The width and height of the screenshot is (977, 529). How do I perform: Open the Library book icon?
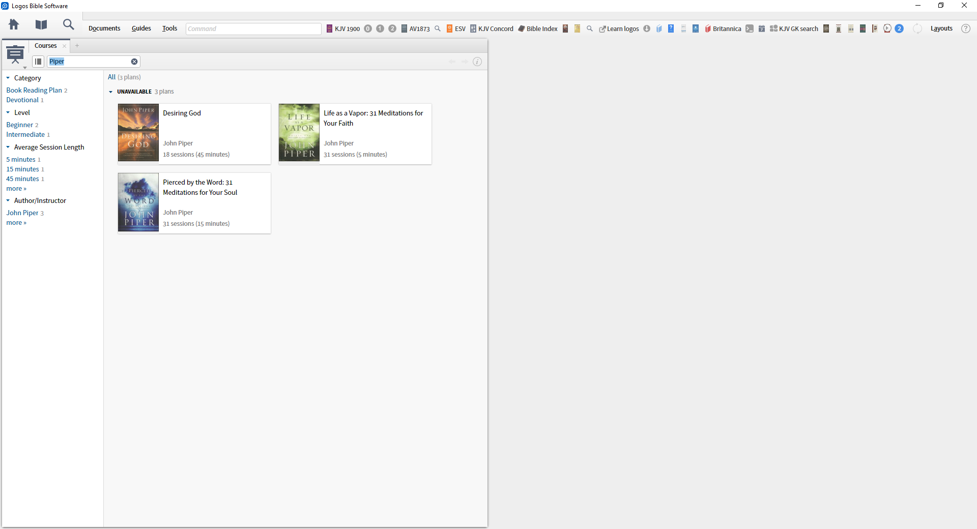(x=41, y=24)
